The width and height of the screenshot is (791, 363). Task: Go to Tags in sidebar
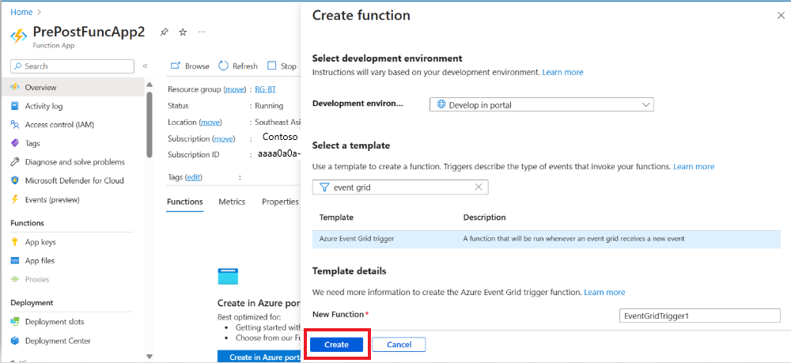32,143
